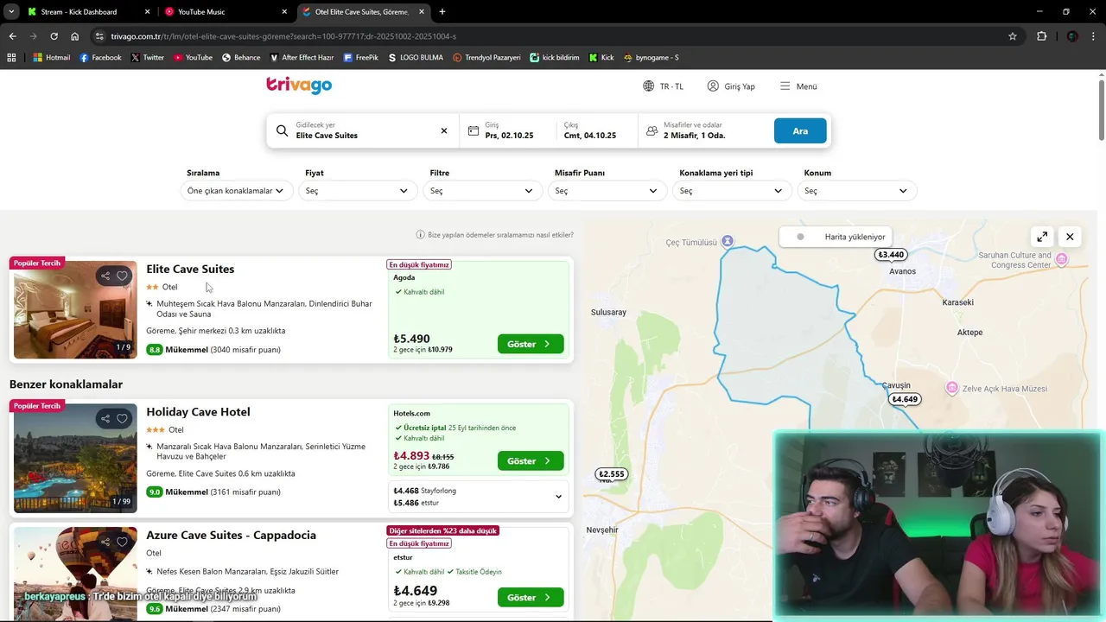The image size is (1106, 622).
Task: Click Azure Cave Suites - Cappadocia title
Action: click(x=231, y=536)
